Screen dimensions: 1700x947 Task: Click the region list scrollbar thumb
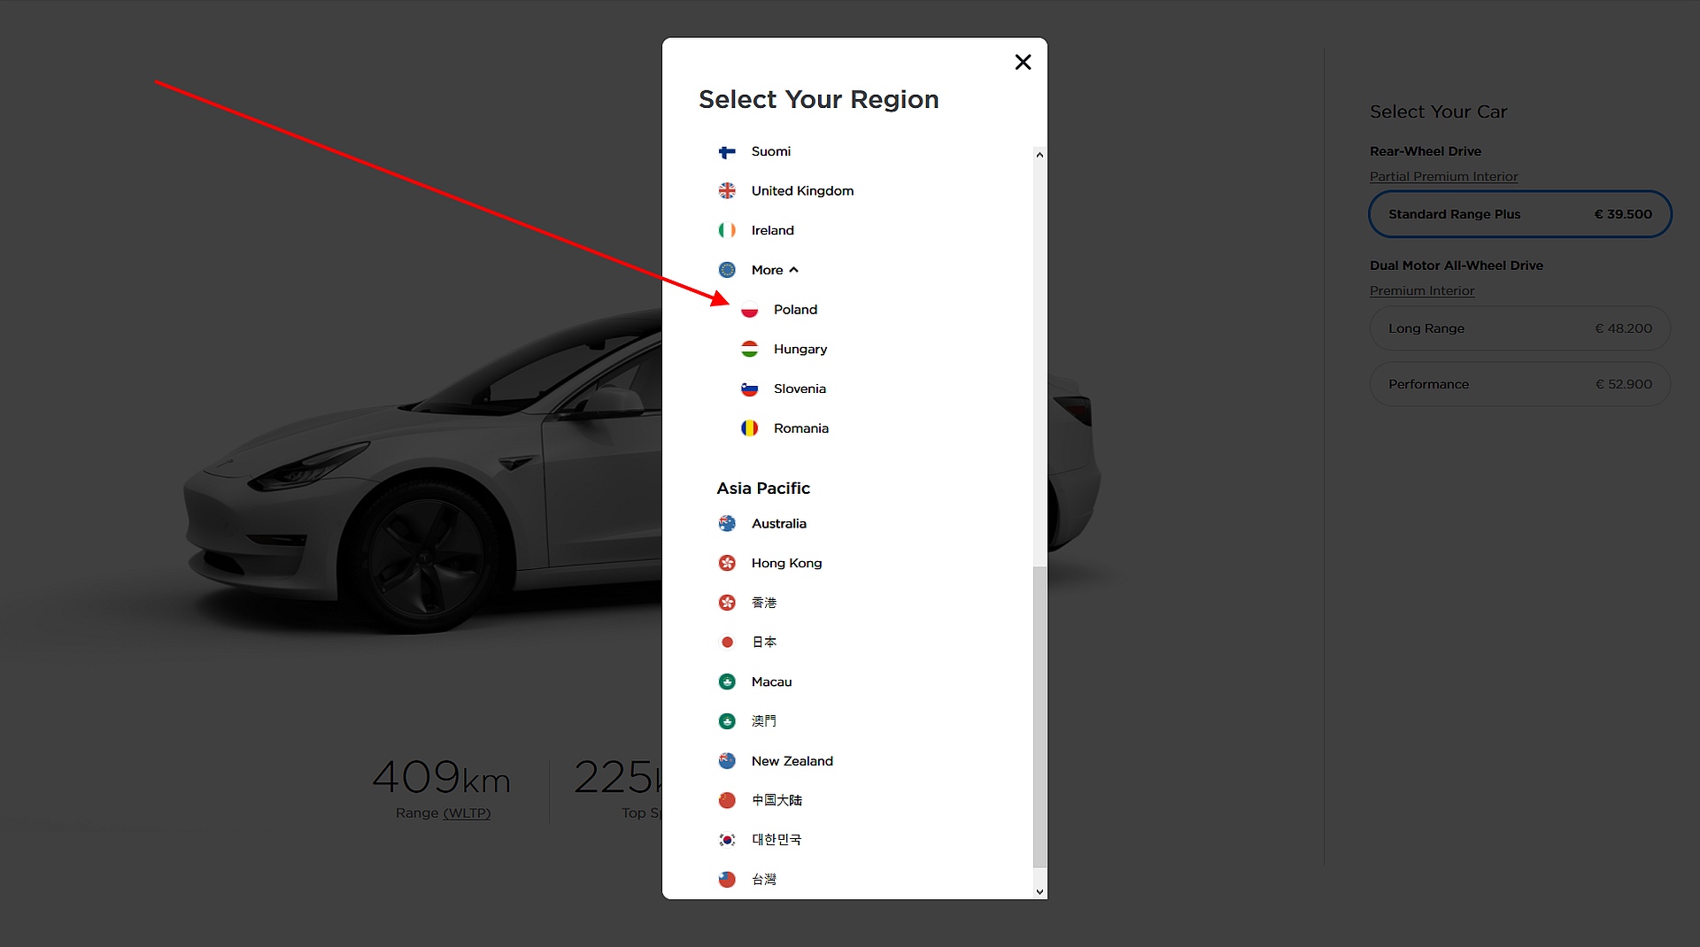[1039, 717]
